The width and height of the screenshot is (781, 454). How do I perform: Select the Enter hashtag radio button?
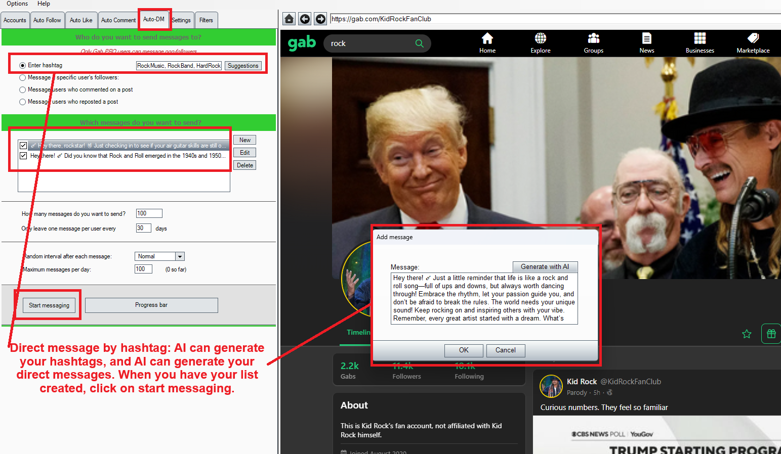pyautogui.click(x=22, y=65)
